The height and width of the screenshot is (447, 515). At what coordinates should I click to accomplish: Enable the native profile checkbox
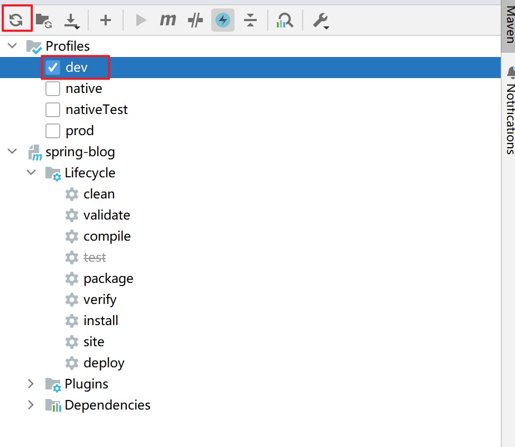52,89
